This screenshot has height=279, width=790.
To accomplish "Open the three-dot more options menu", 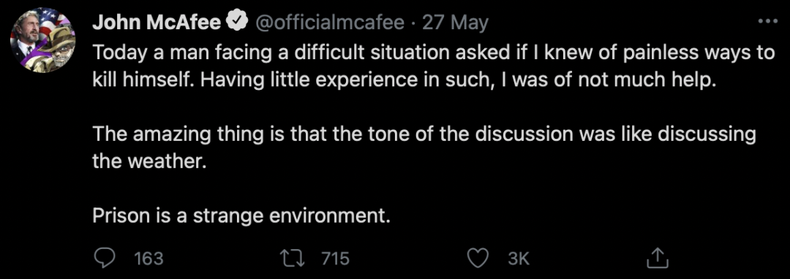I will tap(768, 22).
